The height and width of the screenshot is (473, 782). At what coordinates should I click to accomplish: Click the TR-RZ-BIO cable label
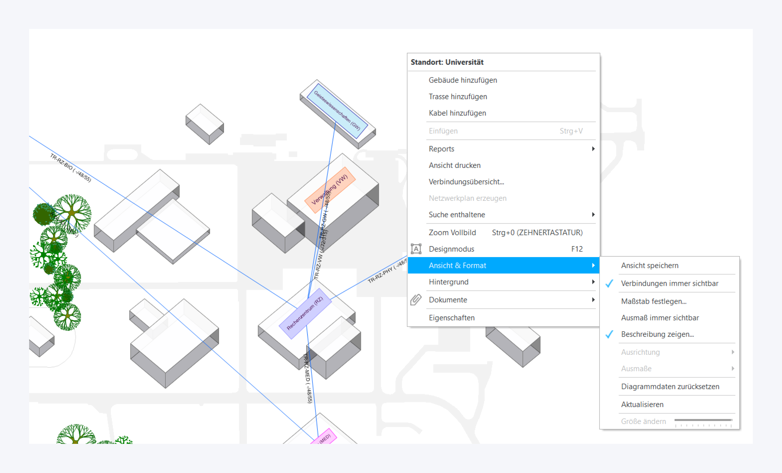(x=70, y=167)
